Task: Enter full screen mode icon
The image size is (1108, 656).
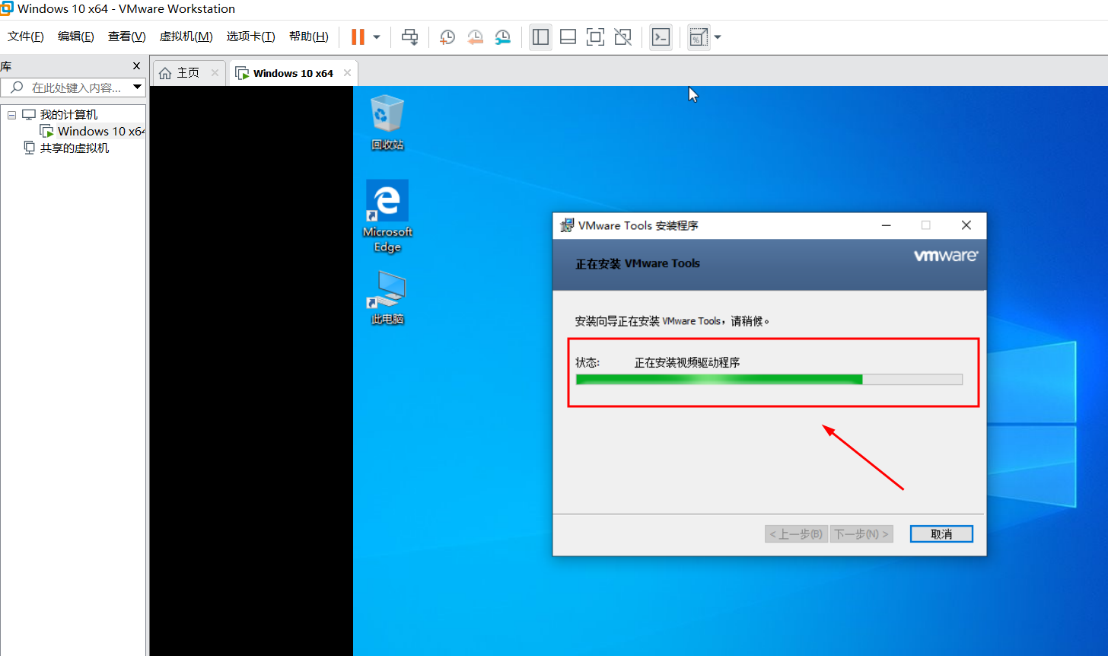Action: pos(595,37)
